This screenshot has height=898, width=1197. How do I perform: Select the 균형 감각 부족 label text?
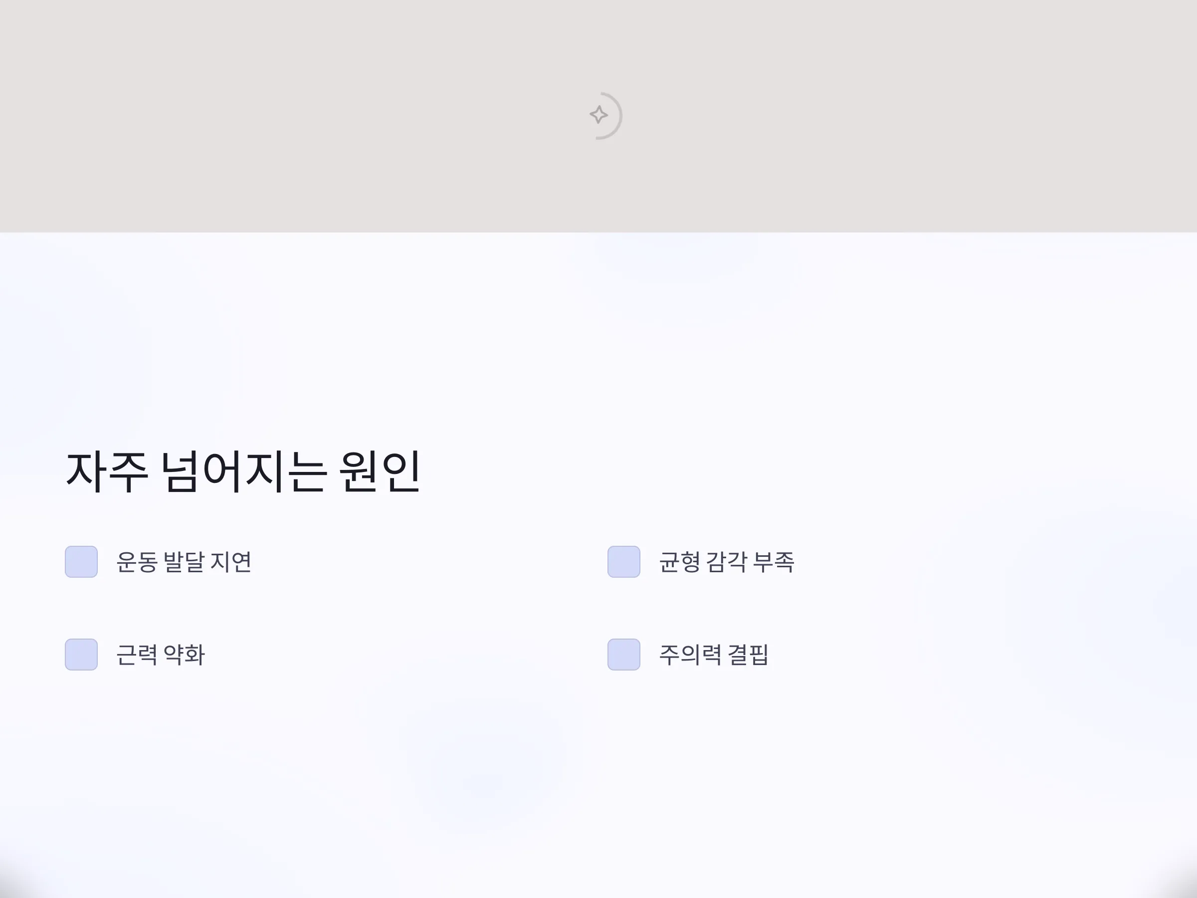[727, 562]
